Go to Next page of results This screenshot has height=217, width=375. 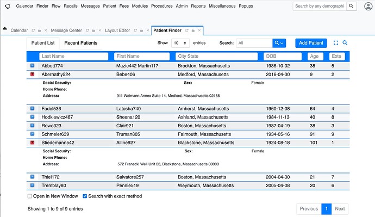(x=340, y=209)
